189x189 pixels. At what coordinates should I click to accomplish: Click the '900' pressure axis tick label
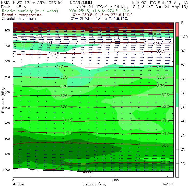[7, 154]
